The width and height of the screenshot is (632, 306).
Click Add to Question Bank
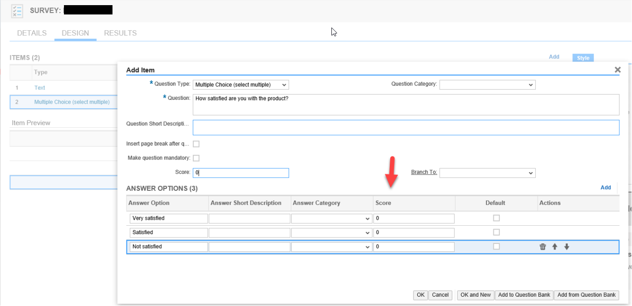coord(524,295)
